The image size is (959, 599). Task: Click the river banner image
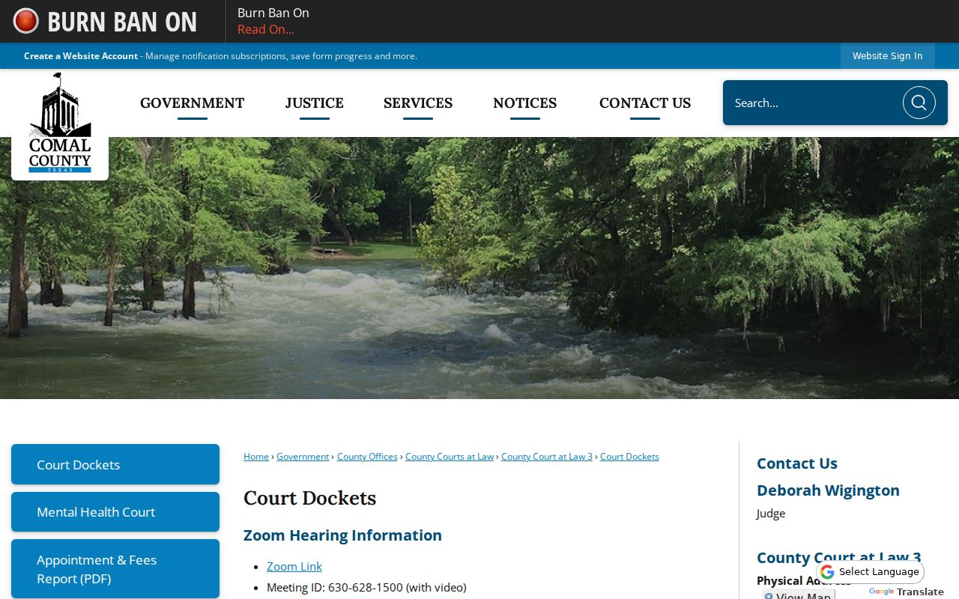(479, 268)
